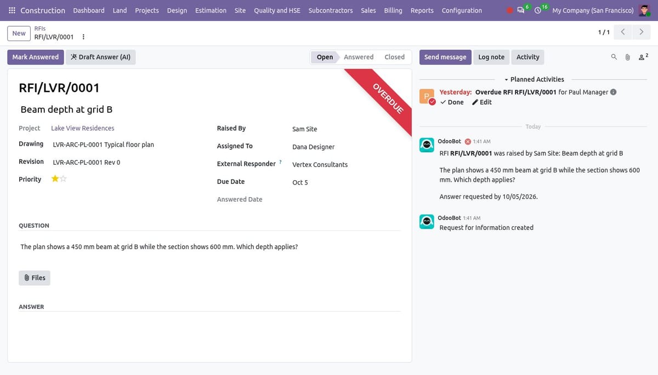Open the Billing menu
The image size is (658, 375).
click(x=393, y=10)
